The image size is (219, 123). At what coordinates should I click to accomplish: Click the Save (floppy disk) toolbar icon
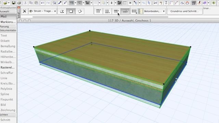(x=14, y=3)
